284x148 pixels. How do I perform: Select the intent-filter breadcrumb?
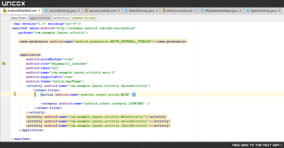[x=84, y=18]
